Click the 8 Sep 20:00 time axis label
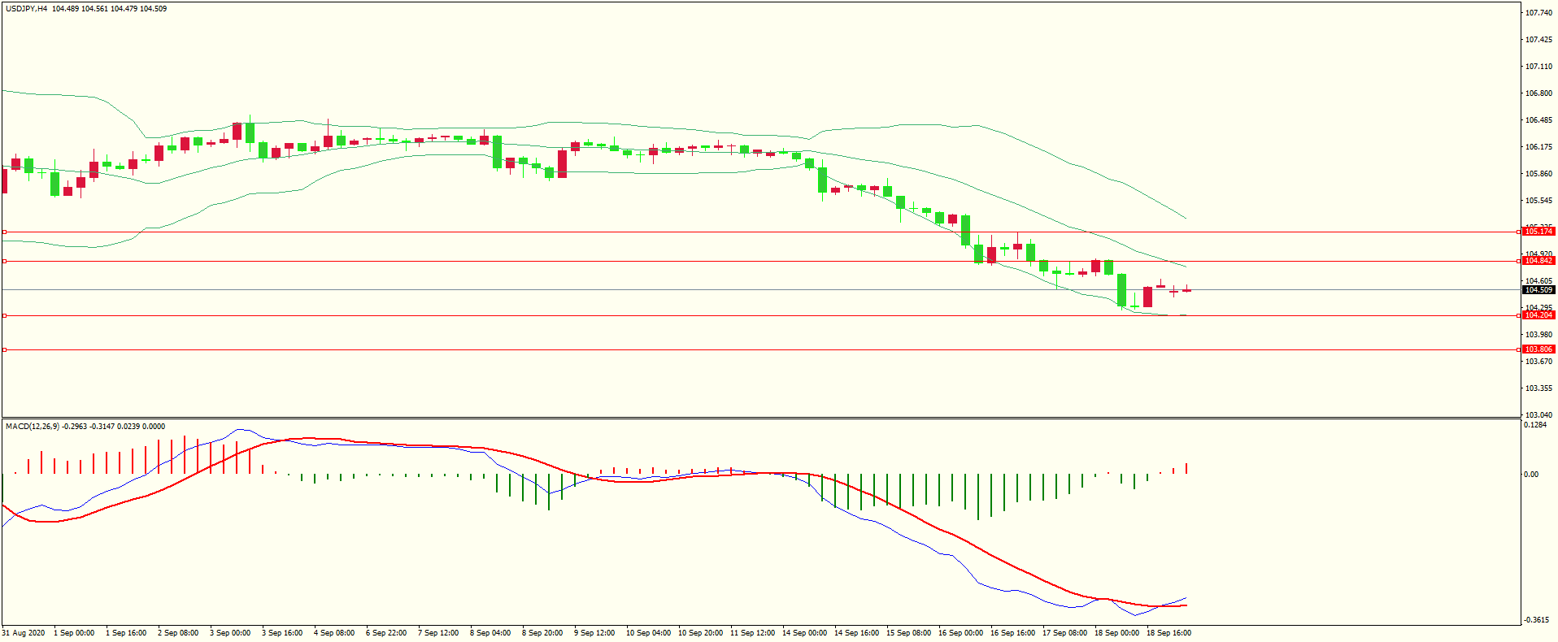1558x642 pixels. 542,633
